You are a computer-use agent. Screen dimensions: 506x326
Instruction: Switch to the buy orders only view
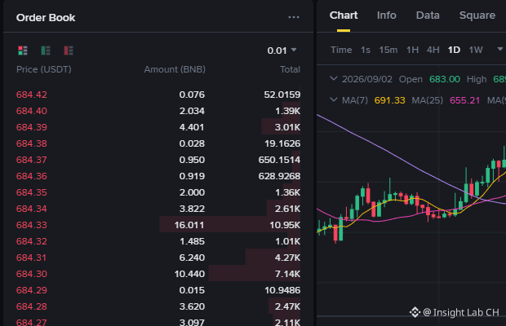[46, 51]
